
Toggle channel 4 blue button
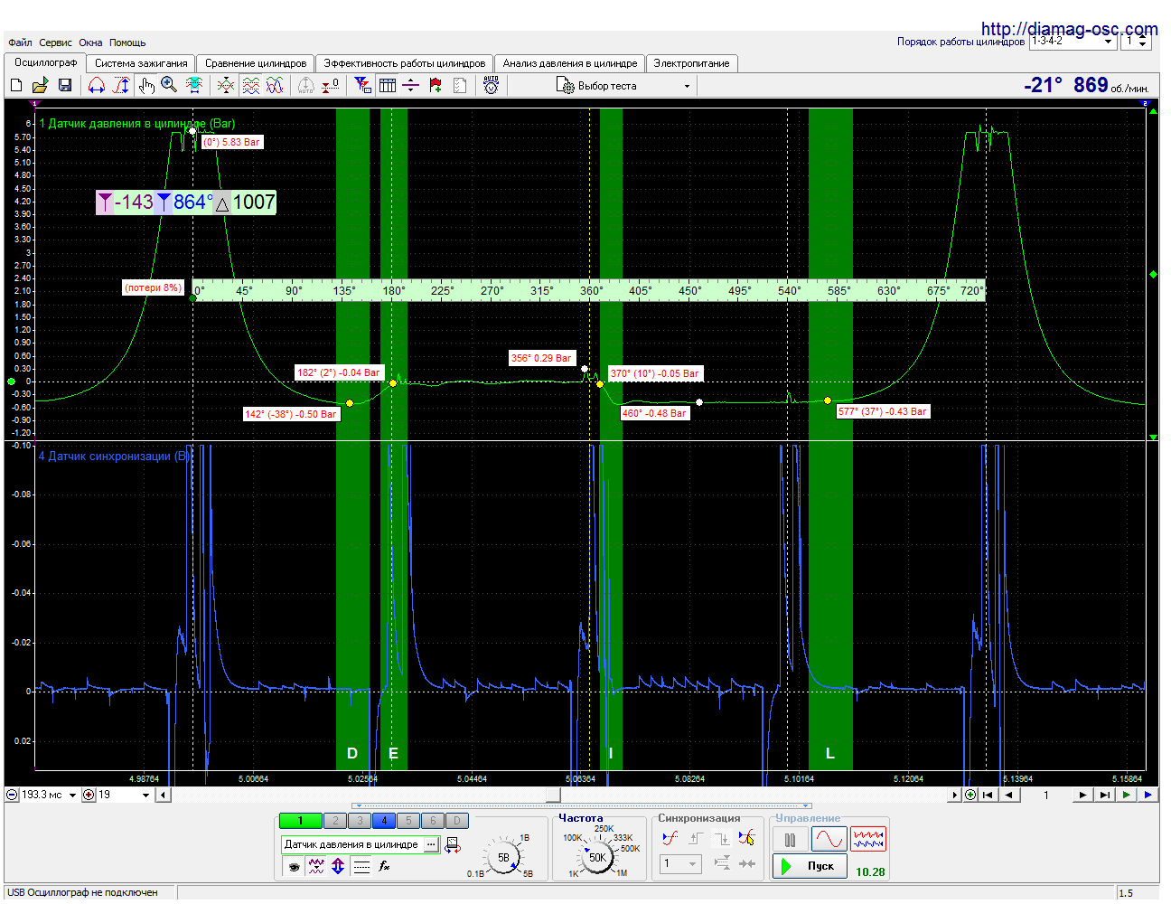point(384,821)
